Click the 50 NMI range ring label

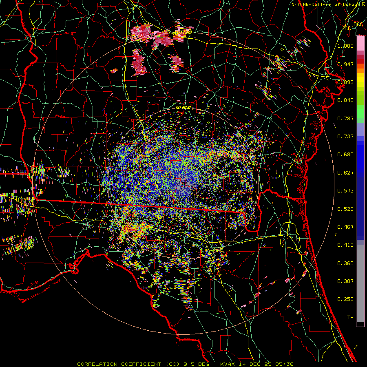(183, 108)
